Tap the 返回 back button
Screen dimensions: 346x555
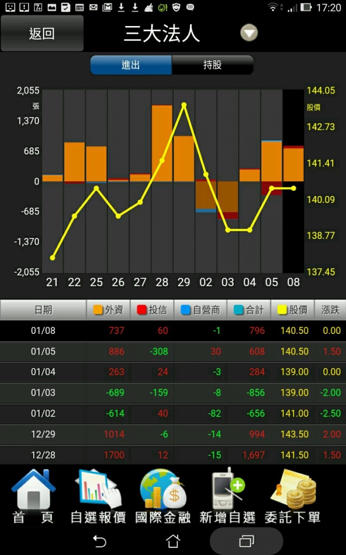42,34
